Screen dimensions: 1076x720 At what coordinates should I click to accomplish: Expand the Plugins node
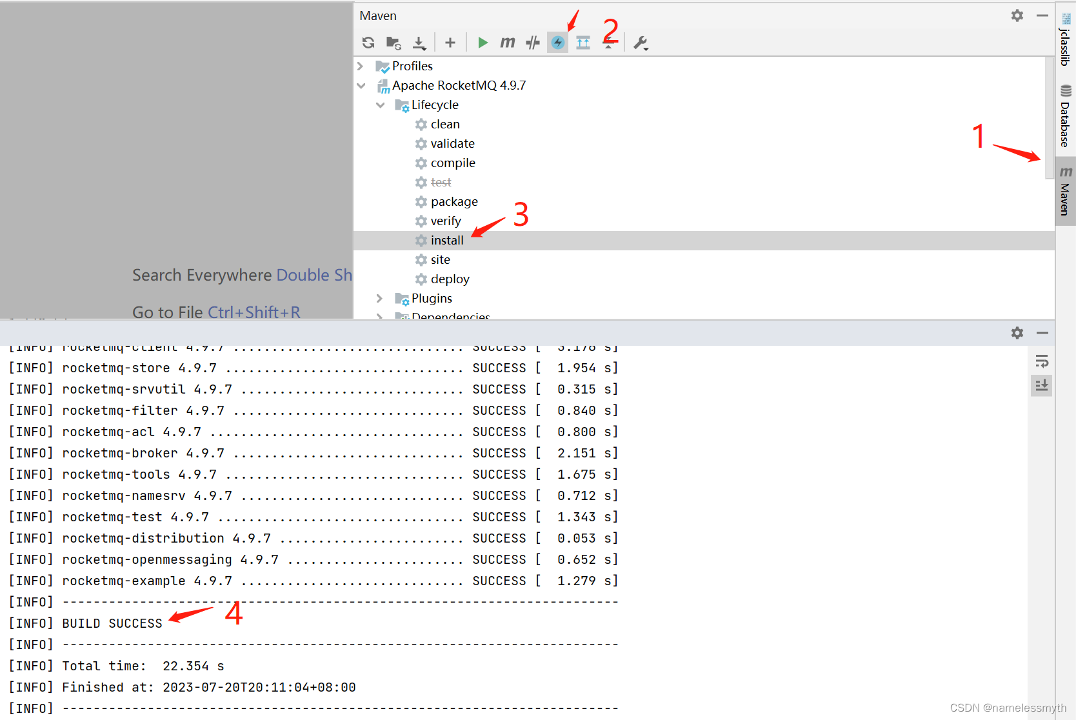tap(380, 299)
